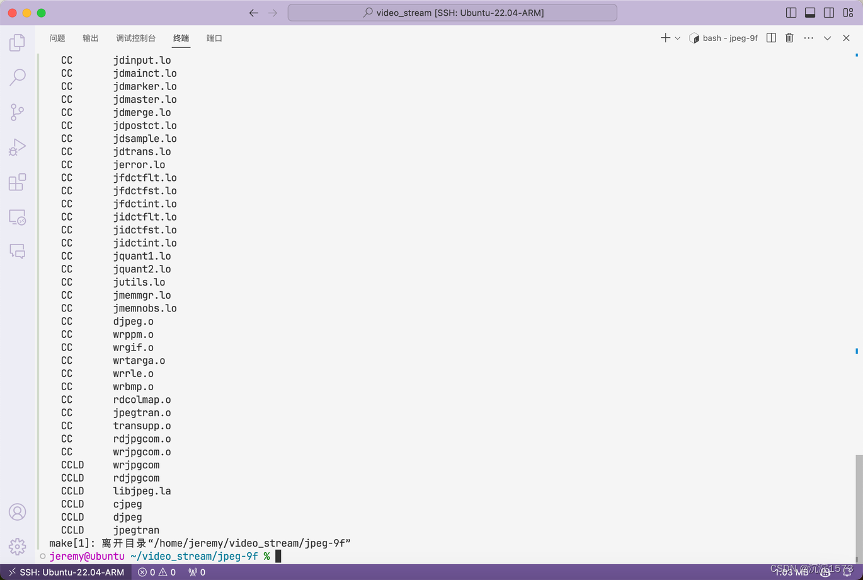The width and height of the screenshot is (863, 580).
Task: Click the rdcolmap.o text in terminal
Action: tap(142, 400)
